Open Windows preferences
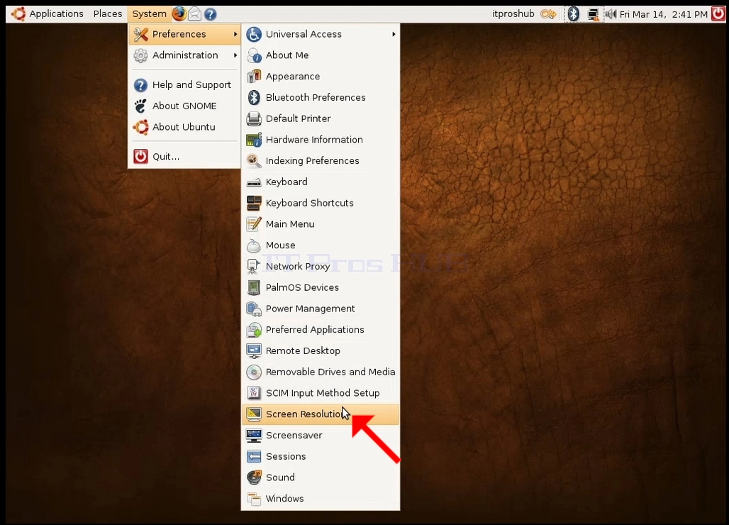729x525 pixels. (321, 499)
